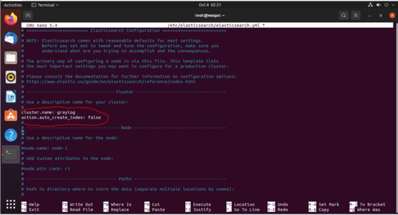Minimize the terminal window
Viewport: 398px width, 215px height.
pos(370,16)
